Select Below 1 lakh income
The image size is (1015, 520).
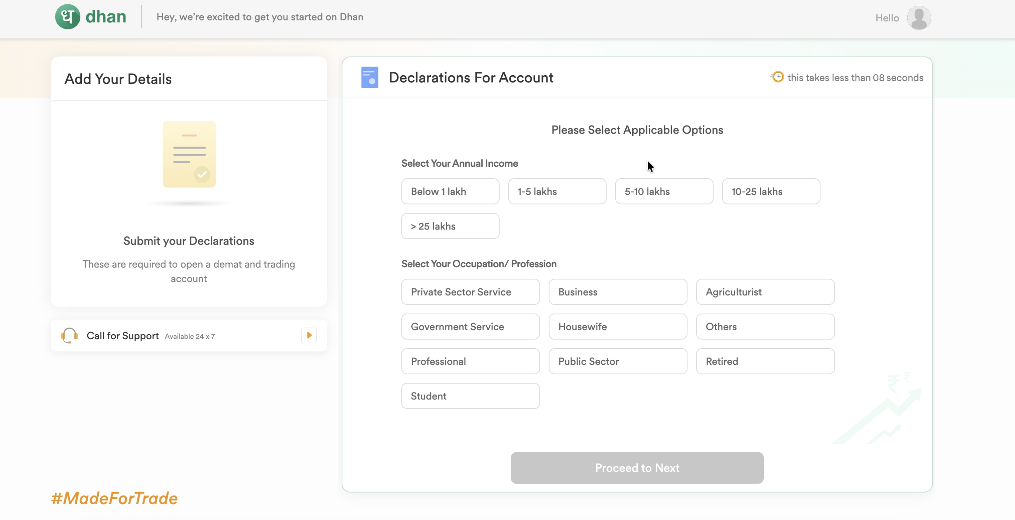450,191
